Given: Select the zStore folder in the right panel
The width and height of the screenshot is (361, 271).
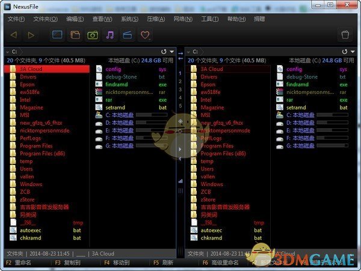Looking at the screenshot, I should tap(208, 199).
